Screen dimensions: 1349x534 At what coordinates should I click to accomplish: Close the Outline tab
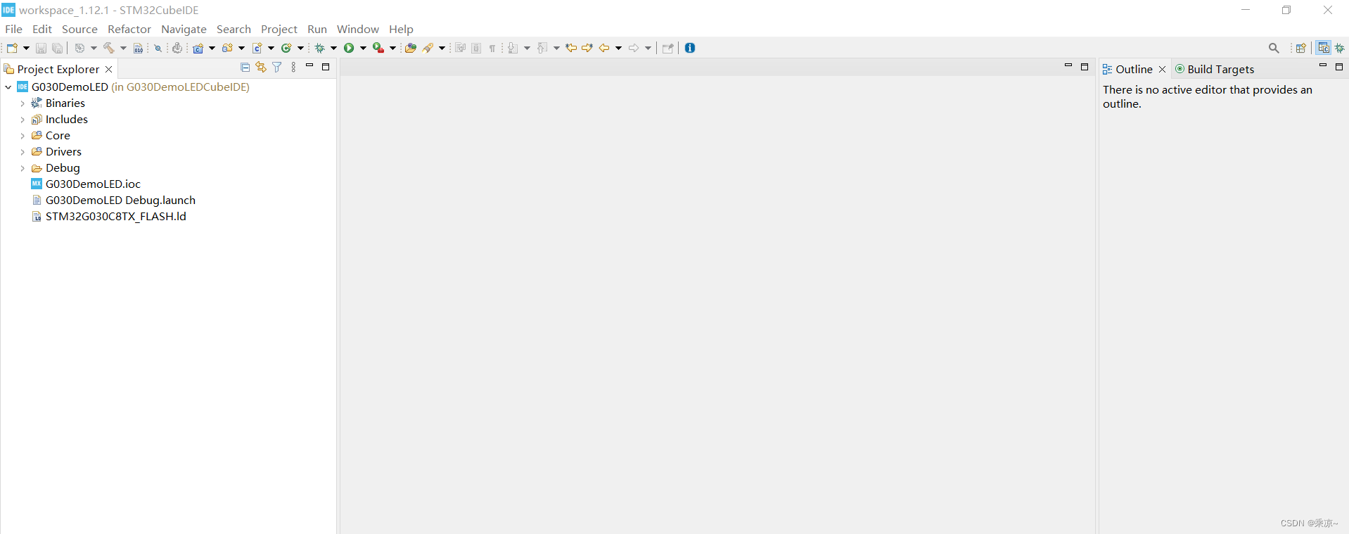pos(1162,69)
